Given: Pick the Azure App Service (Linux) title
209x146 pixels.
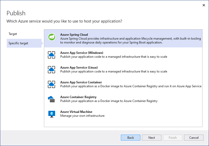Looking at the screenshot, I should pos(79,68).
